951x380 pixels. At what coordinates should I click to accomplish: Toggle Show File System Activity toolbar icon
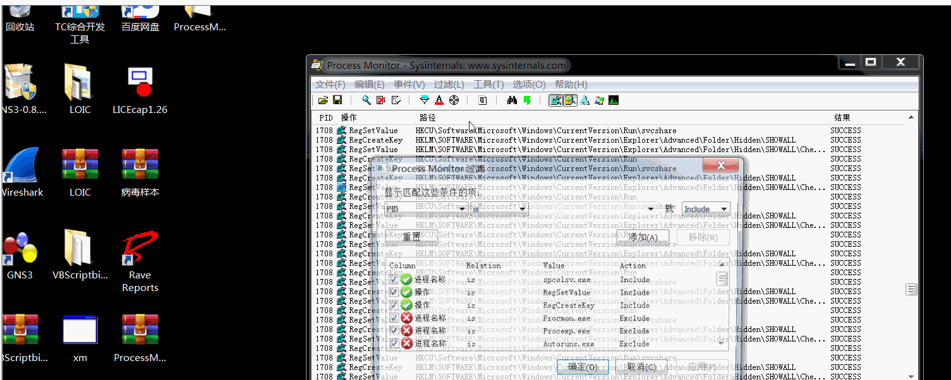(x=571, y=100)
